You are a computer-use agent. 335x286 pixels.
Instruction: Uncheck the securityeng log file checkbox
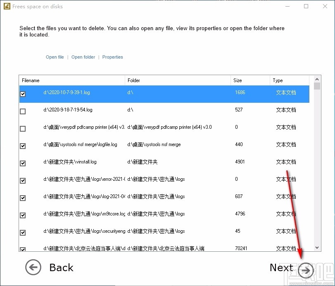pyautogui.click(x=23, y=232)
